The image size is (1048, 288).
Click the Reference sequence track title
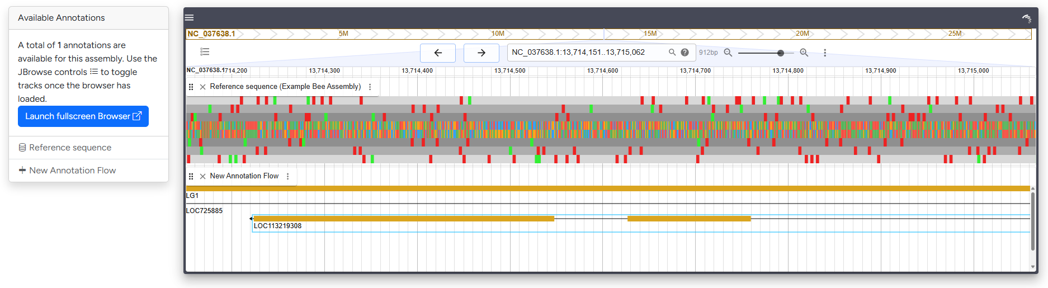pyautogui.click(x=285, y=87)
